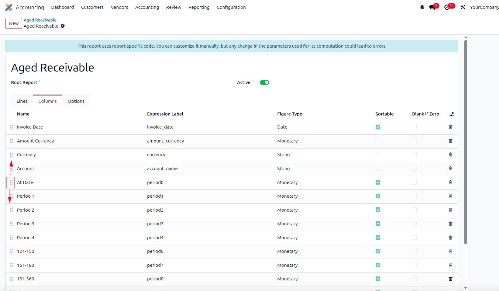
Task: Delete the Period 3 row
Action: click(x=450, y=224)
